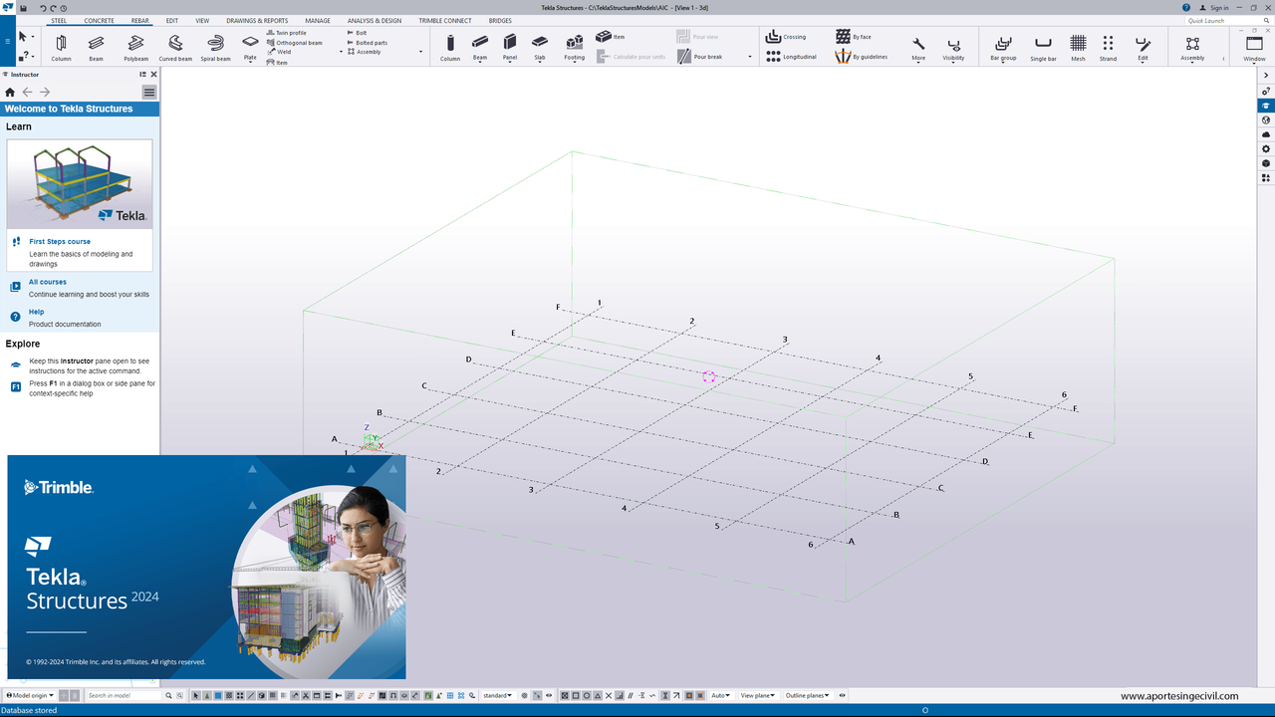Select rebar By guidelines tool
1275x717 pixels.
pos(862,57)
